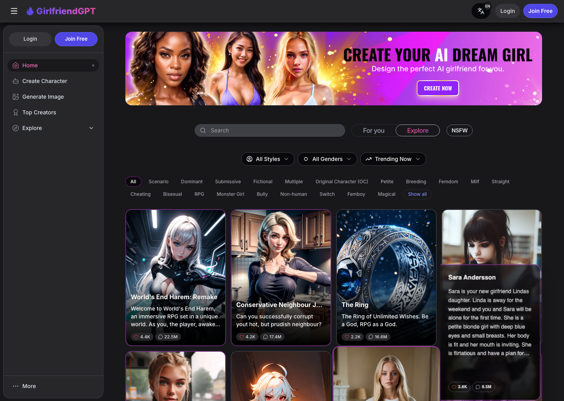564x401 pixels.
Task: Open the language selector icon
Action: coord(481,11)
